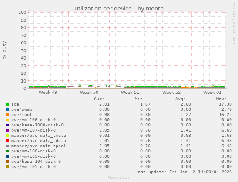Click the 'pve/vm-105-disk-0' legend label
This screenshot has width=238, height=182.
pos(34,167)
